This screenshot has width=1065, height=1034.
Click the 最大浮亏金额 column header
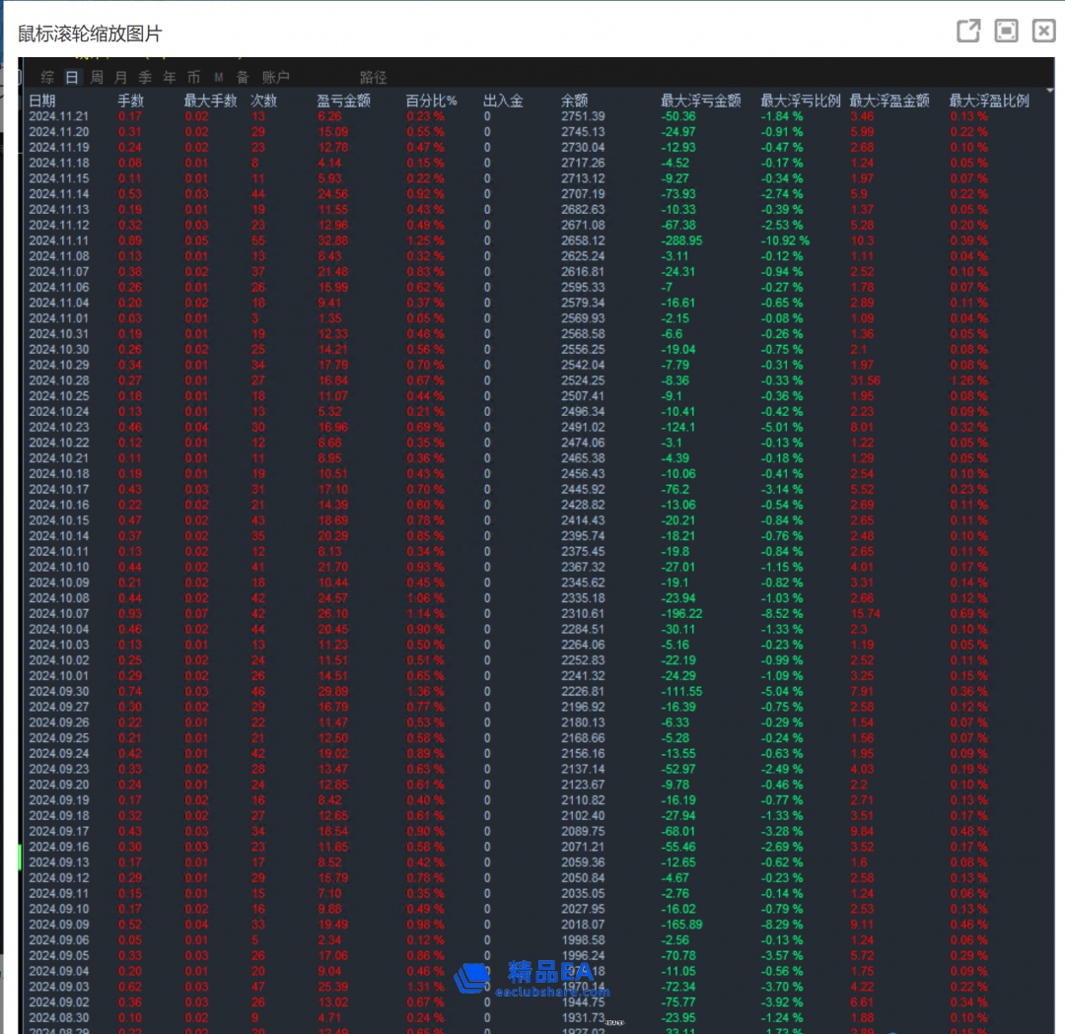point(700,101)
